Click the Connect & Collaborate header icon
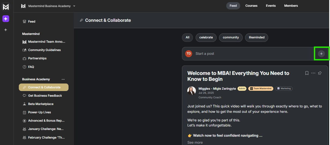The width and height of the screenshot is (330, 145). (x=81, y=20)
